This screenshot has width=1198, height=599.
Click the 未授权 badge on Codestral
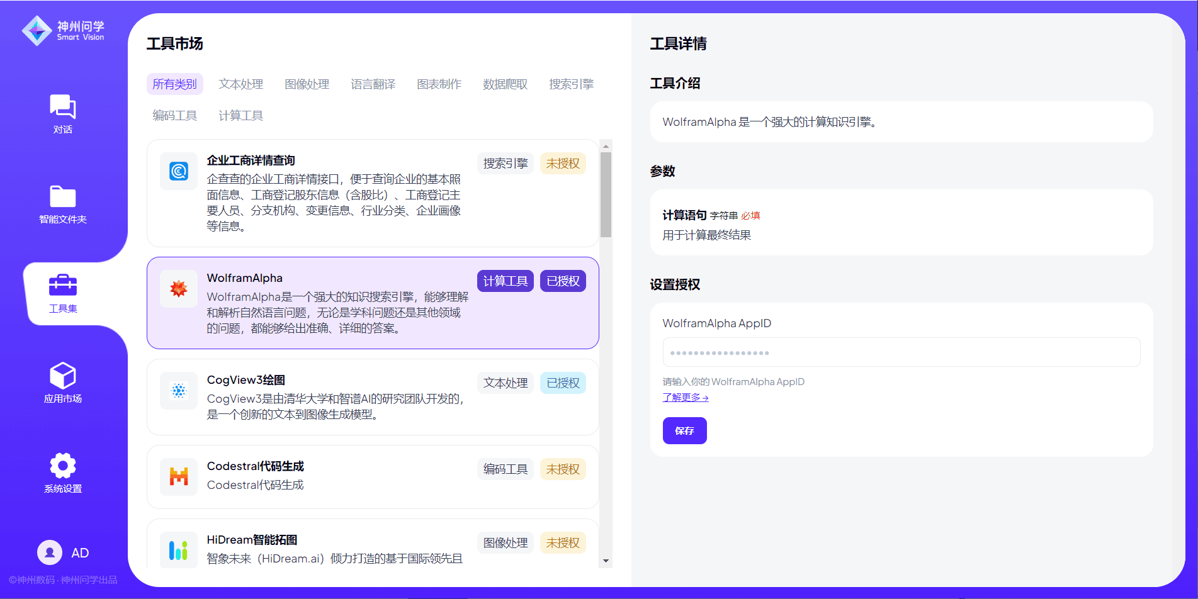pos(562,469)
